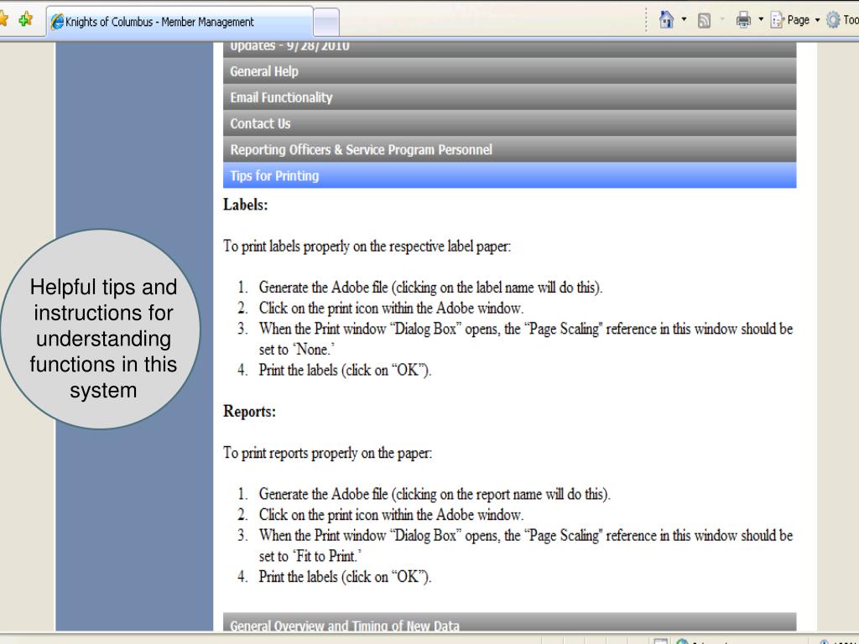Click 'To print reports properly on the paper' text
This screenshot has height=644, width=859.
coord(328,453)
